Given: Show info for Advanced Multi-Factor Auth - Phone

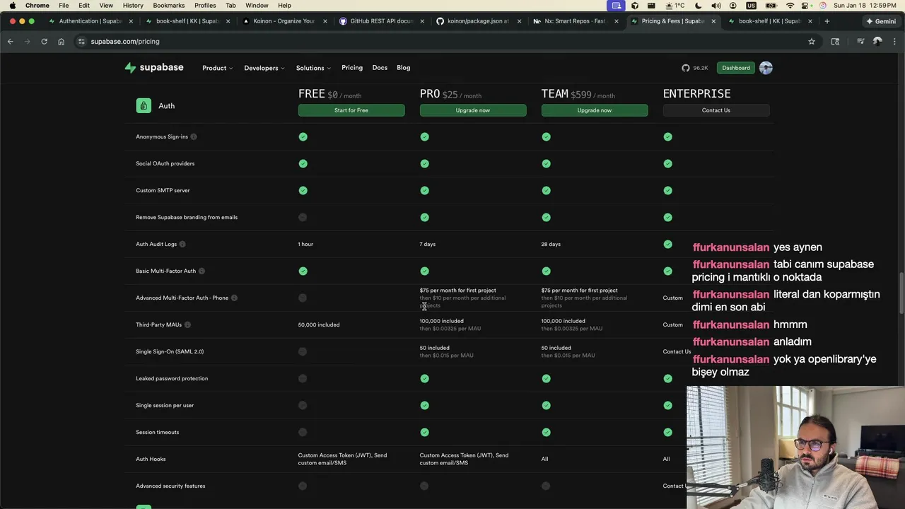Looking at the screenshot, I should click(x=234, y=298).
